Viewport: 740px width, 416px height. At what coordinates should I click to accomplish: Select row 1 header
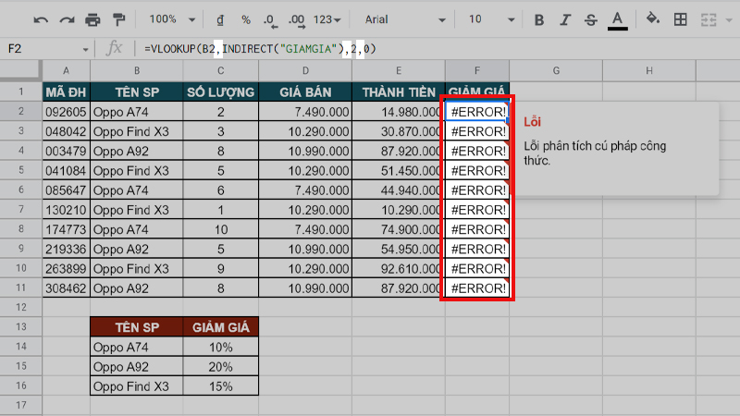pos(20,92)
